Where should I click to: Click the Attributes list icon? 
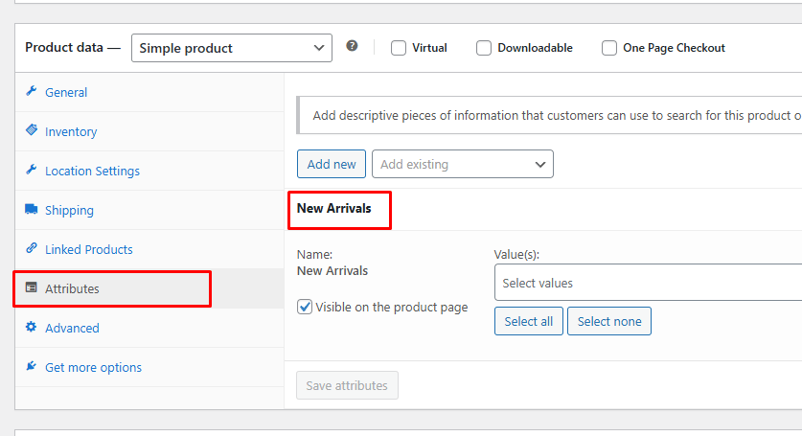click(32, 287)
